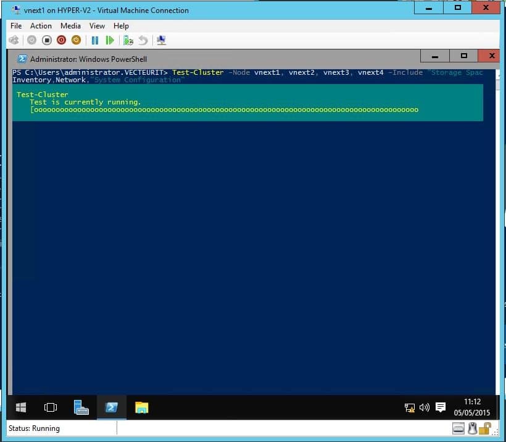Click the Turn Off VM stop icon
The width and height of the screenshot is (506, 442).
click(46, 40)
